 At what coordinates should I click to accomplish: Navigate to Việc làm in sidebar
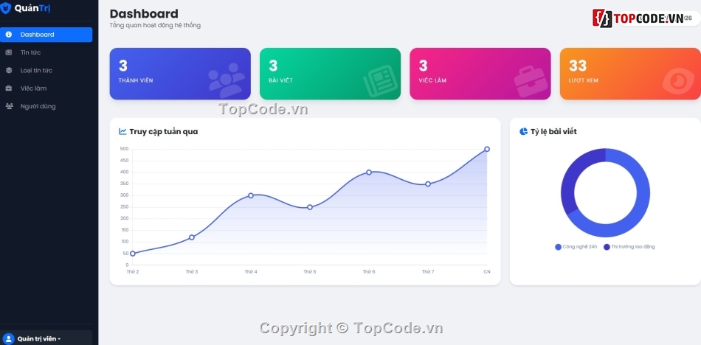click(x=46, y=88)
